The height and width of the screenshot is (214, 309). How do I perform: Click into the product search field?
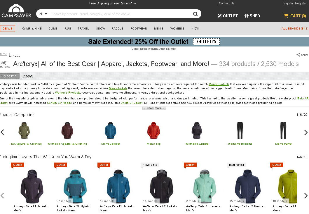pos(121,14)
